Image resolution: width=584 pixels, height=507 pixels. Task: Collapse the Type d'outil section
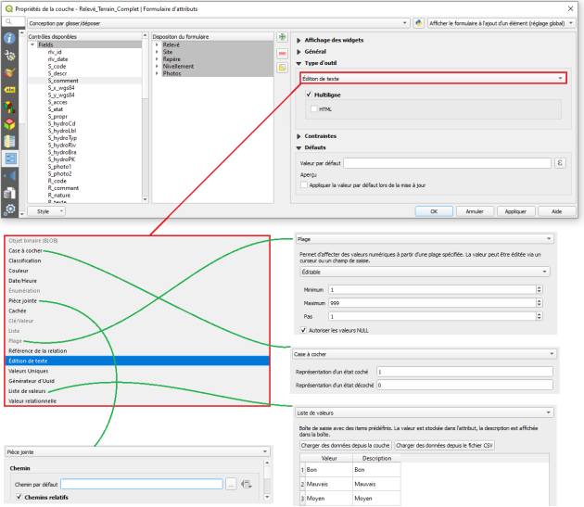pos(298,63)
